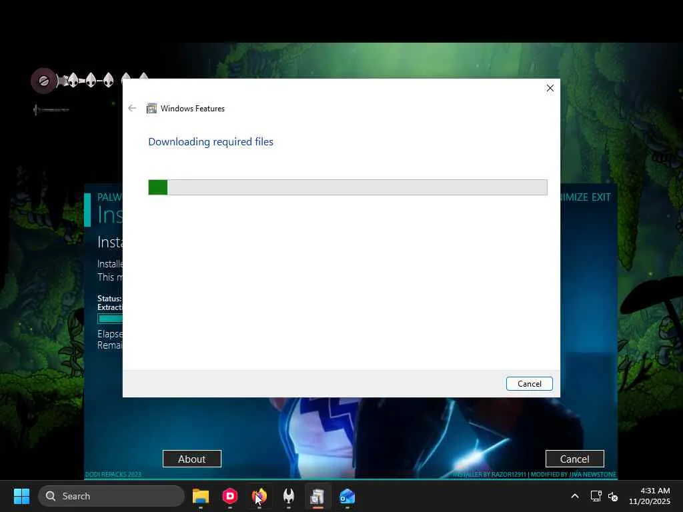Select the 'Windows Features' title text
Viewport: 683px width, 512px height.
pos(193,109)
